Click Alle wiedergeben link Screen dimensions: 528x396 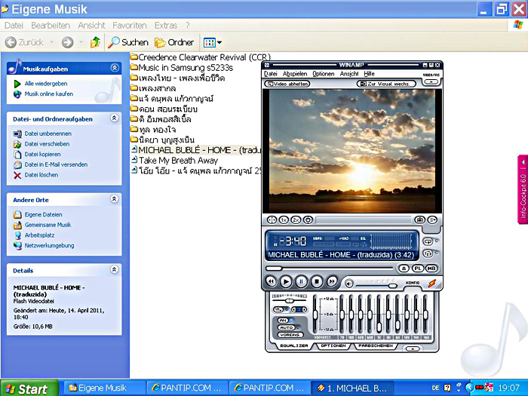click(x=46, y=84)
